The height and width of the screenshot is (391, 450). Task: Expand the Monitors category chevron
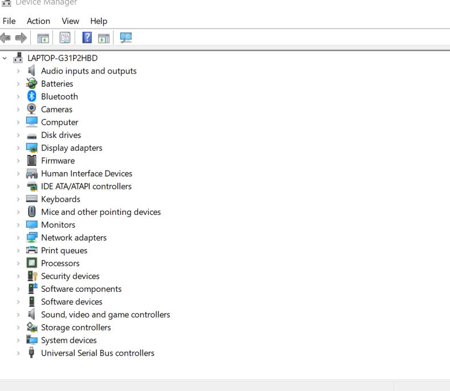pyautogui.click(x=18, y=225)
